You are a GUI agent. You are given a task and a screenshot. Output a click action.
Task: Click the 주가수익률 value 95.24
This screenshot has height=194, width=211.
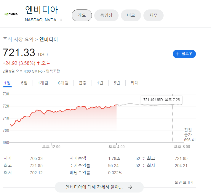point(113,166)
